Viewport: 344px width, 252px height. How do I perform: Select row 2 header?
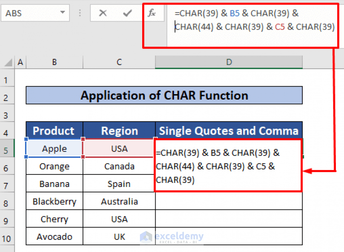click(x=7, y=96)
